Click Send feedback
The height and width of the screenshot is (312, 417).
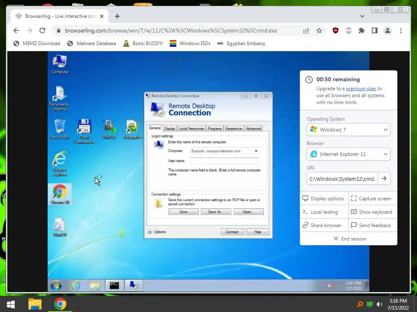point(373,225)
